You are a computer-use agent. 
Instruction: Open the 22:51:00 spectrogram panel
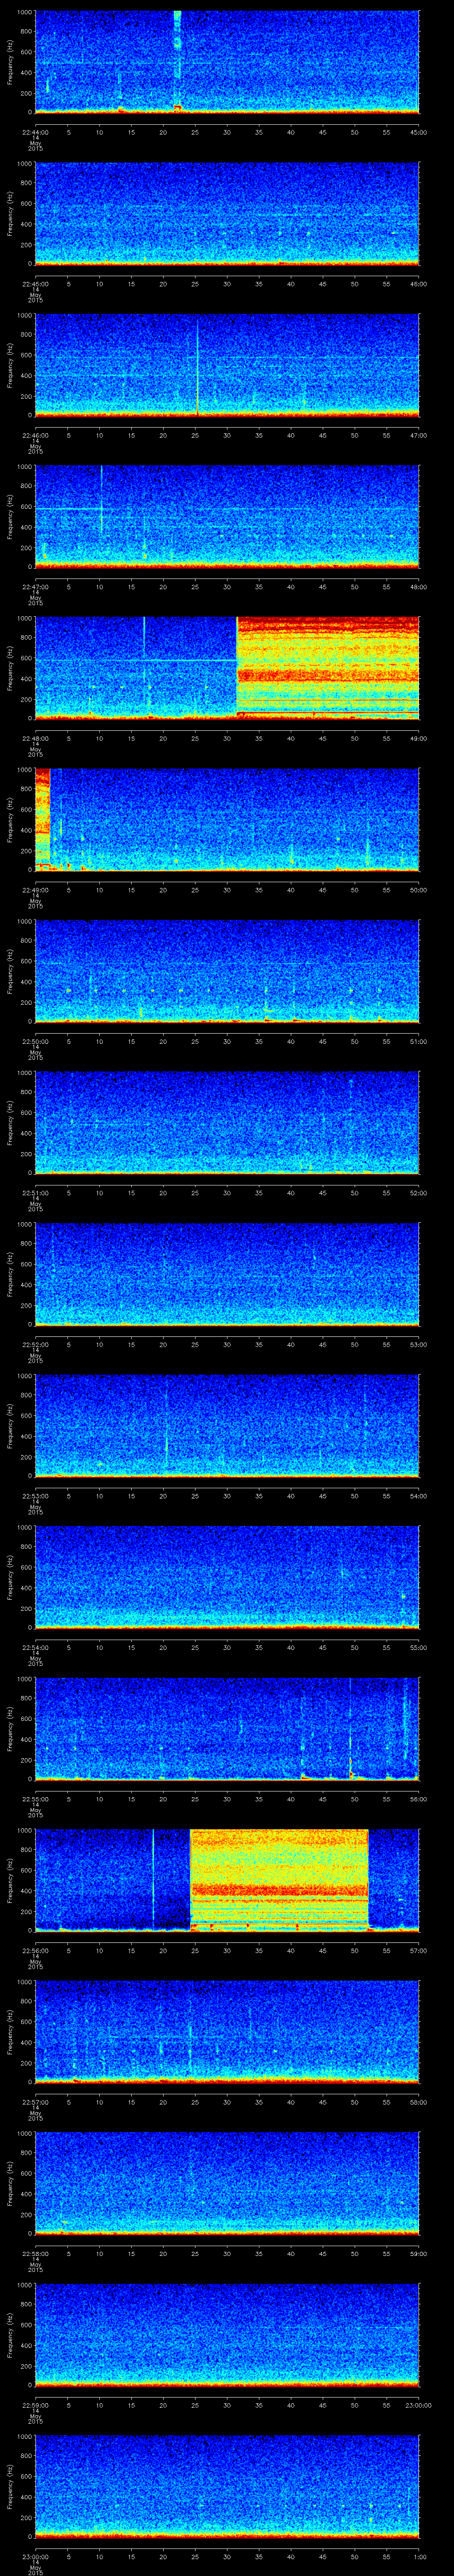tap(227, 1122)
